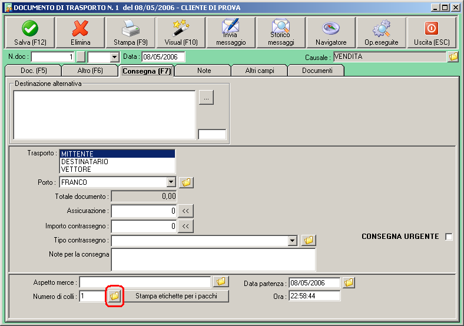
Task: Open the Navigatore compass button
Action: click(331, 32)
